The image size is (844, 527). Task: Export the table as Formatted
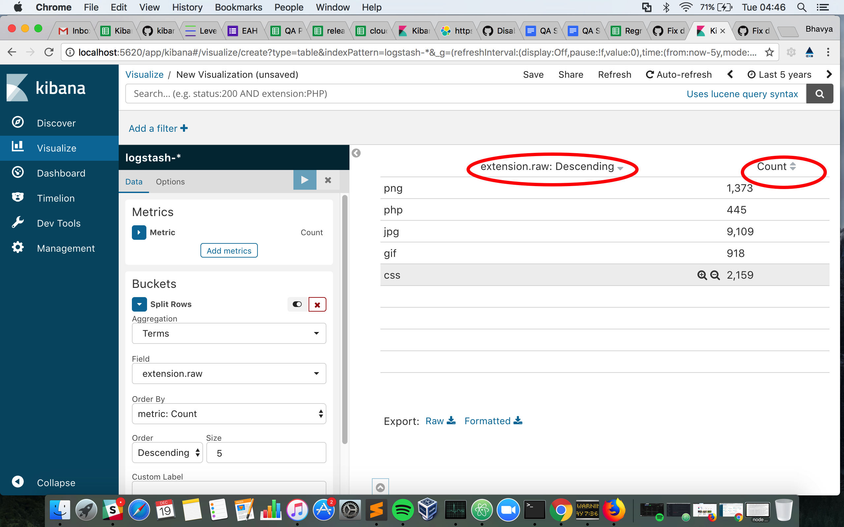(x=487, y=421)
